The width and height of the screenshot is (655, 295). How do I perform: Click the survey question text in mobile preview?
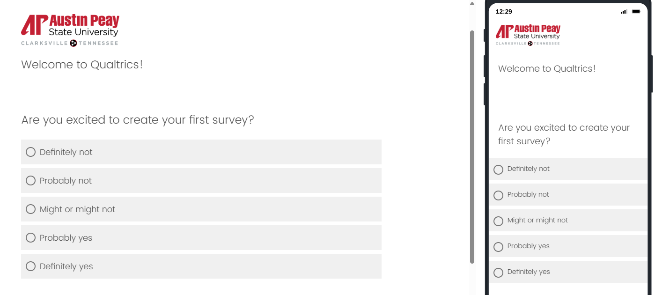point(564,134)
